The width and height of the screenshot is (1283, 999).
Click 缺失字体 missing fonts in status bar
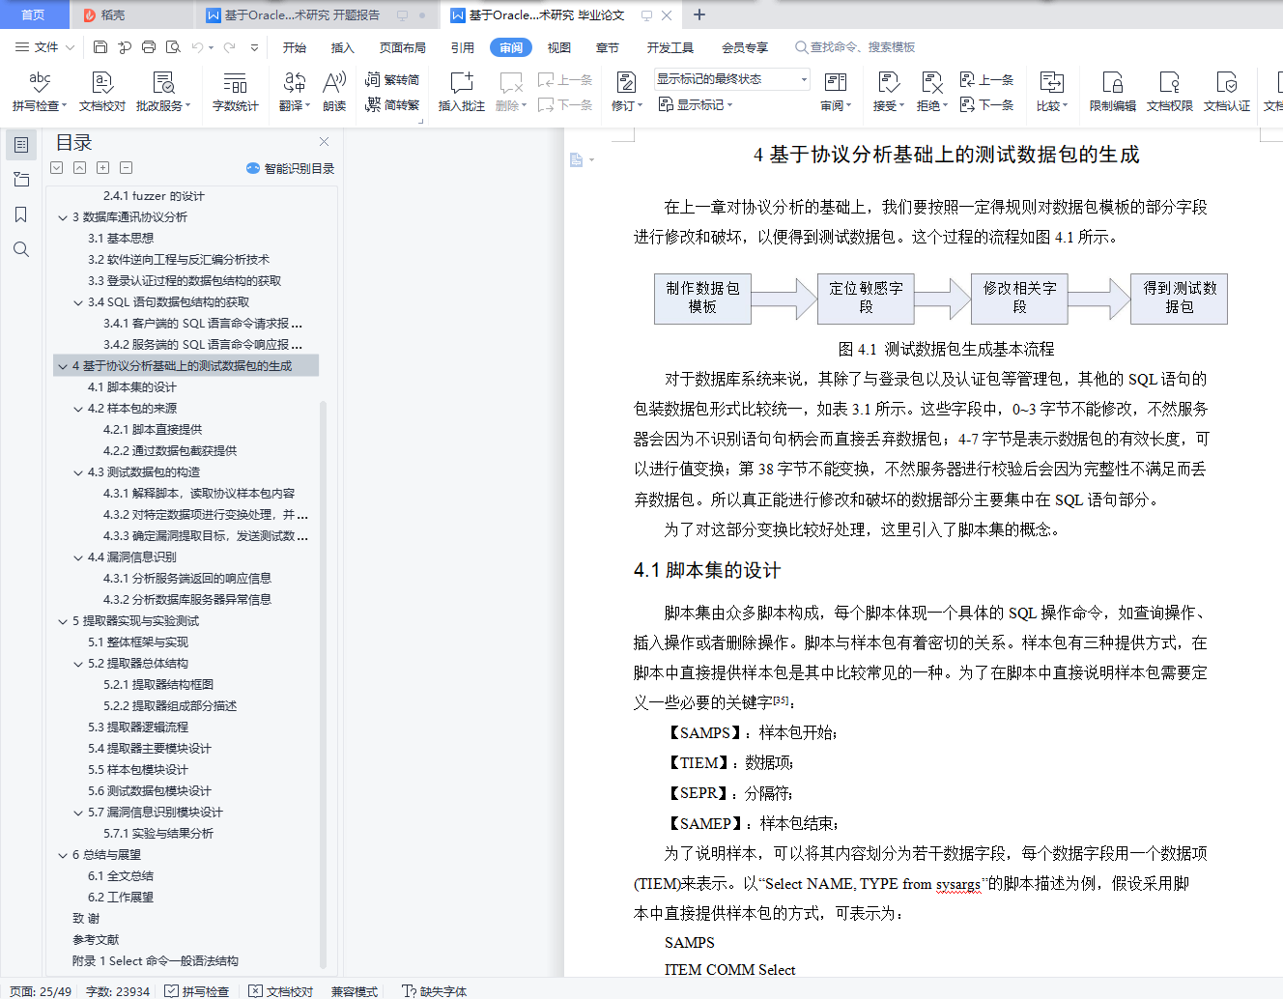click(434, 991)
